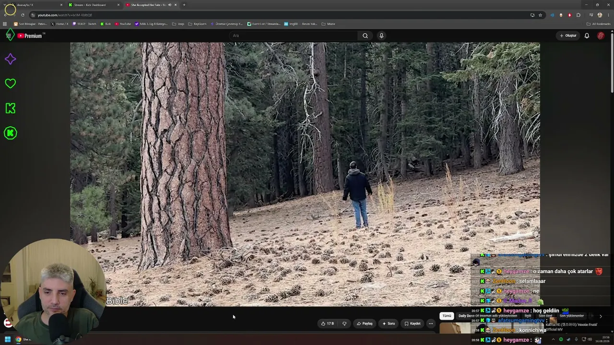Viewport: 614px width, 345px height.
Task: Click the green Kick K logo
Action: [10, 108]
